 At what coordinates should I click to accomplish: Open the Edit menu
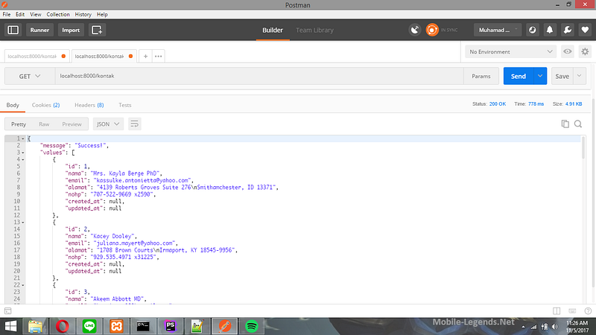click(20, 14)
